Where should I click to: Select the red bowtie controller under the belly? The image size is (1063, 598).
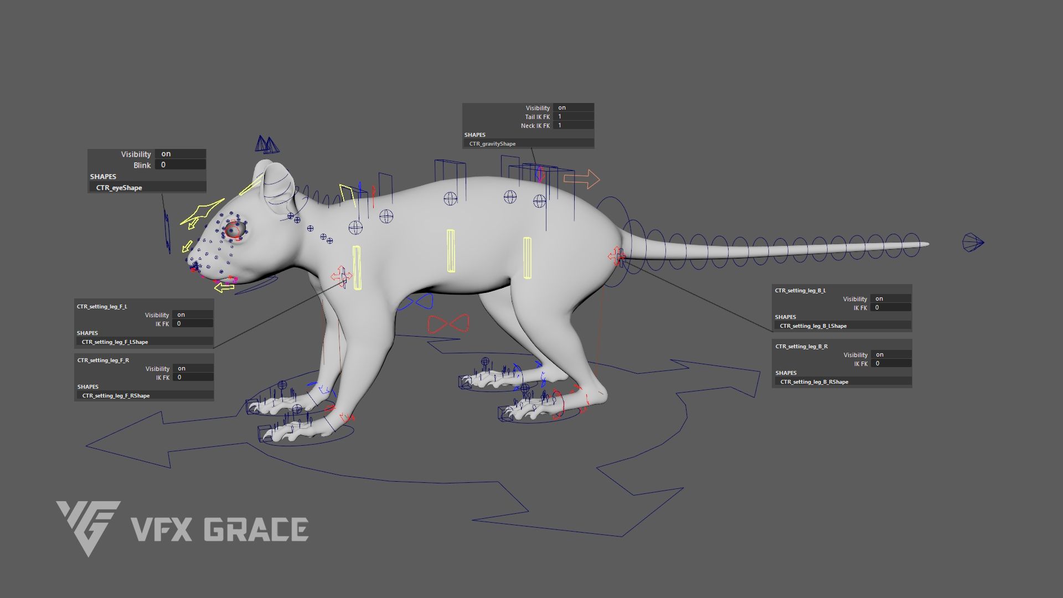[448, 323]
